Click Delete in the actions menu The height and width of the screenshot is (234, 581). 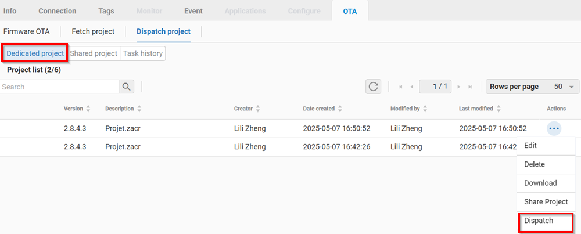coord(535,164)
